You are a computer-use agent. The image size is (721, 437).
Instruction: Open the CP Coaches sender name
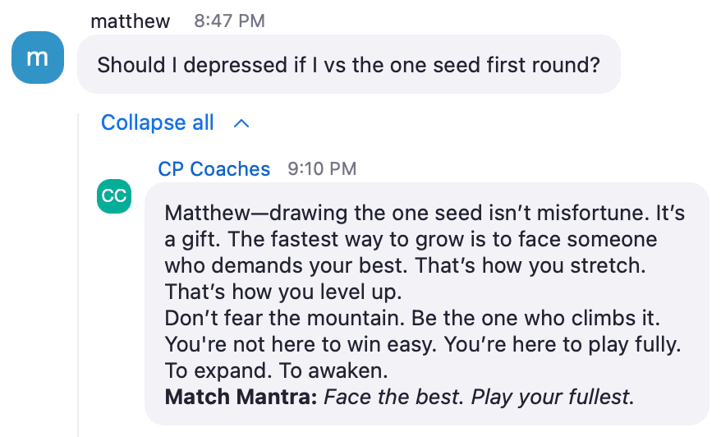tap(214, 169)
